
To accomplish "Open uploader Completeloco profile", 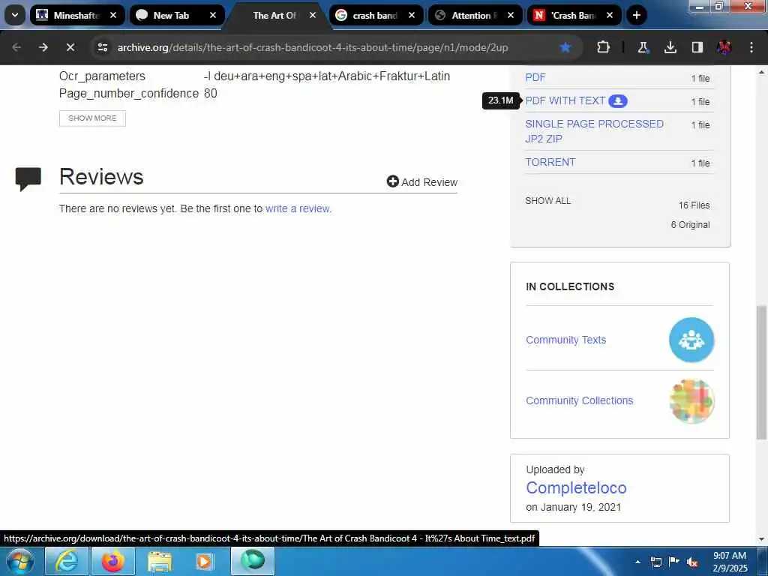I will (x=576, y=487).
